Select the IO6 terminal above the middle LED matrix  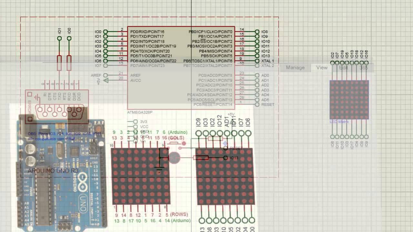pos(248,133)
